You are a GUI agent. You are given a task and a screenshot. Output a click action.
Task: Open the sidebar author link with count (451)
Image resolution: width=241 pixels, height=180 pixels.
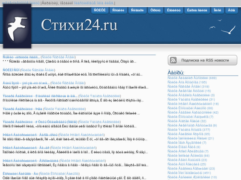[189, 173]
